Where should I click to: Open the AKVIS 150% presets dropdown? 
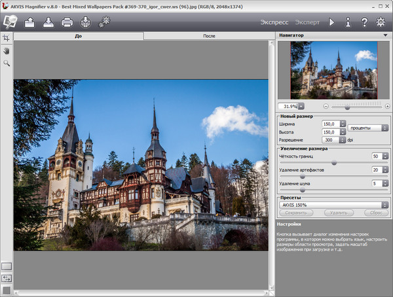[334, 205]
